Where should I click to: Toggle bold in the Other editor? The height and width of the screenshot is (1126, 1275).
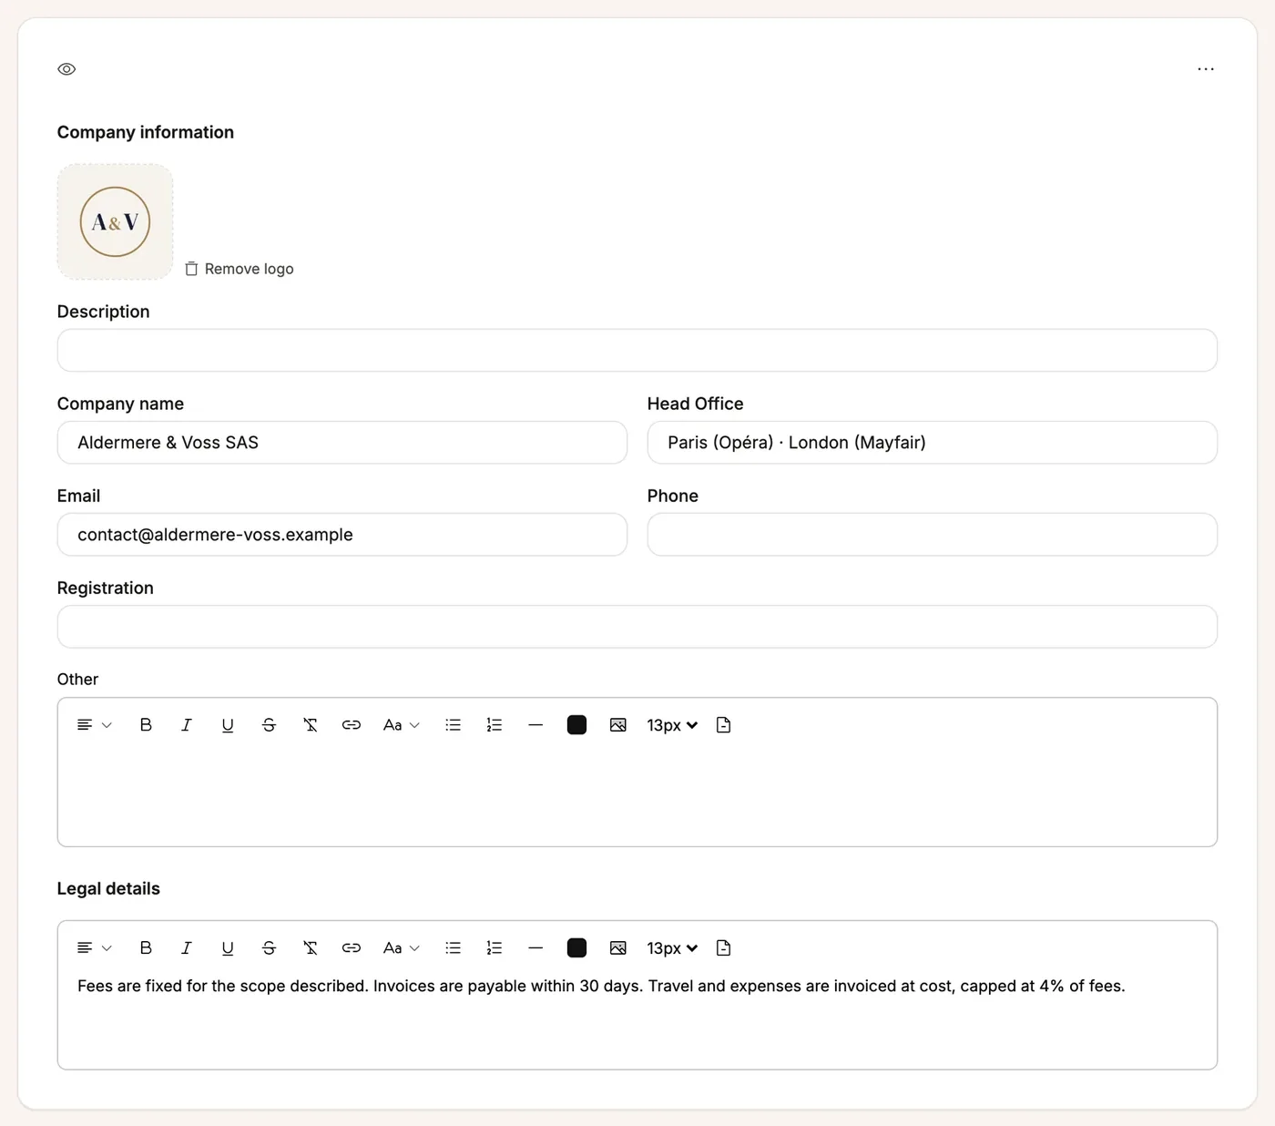(146, 725)
